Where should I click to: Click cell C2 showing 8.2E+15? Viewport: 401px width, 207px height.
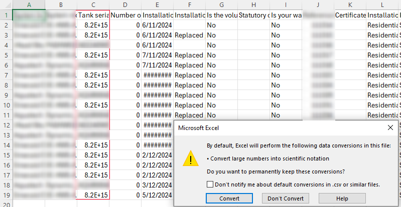(x=93, y=25)
